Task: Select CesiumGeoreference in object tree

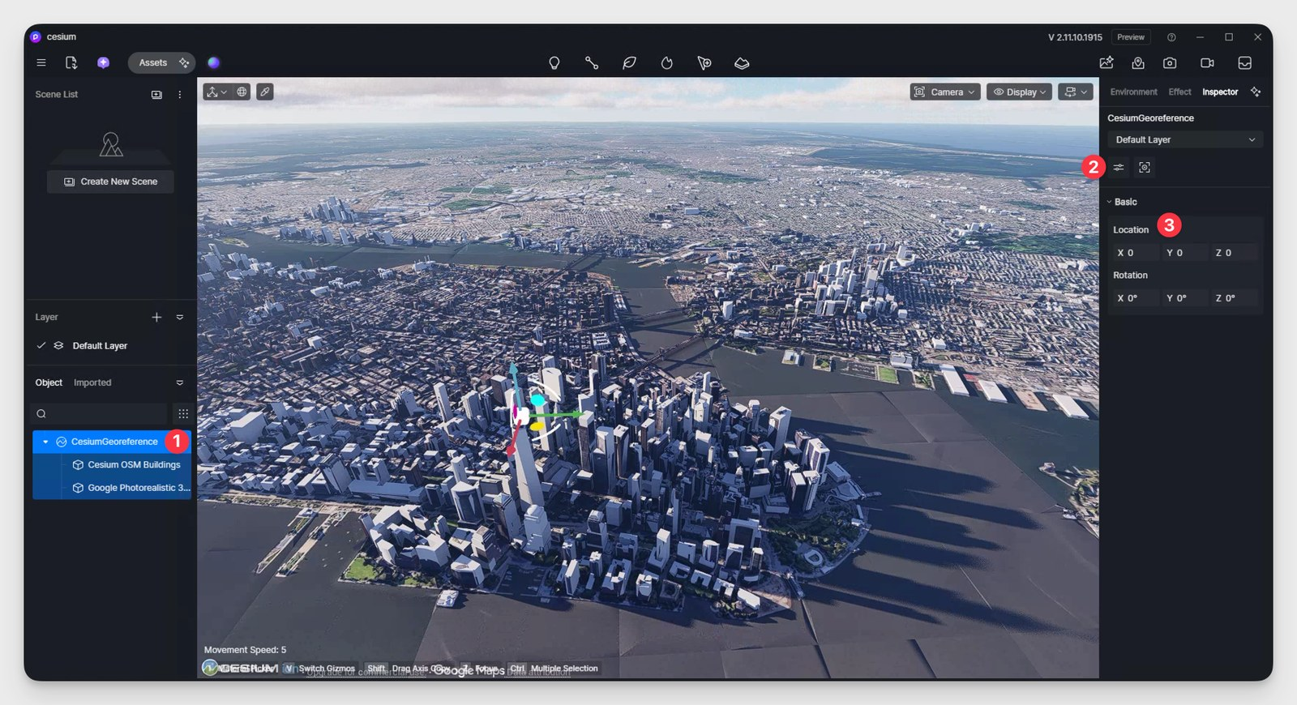Action: pos(112,442)
